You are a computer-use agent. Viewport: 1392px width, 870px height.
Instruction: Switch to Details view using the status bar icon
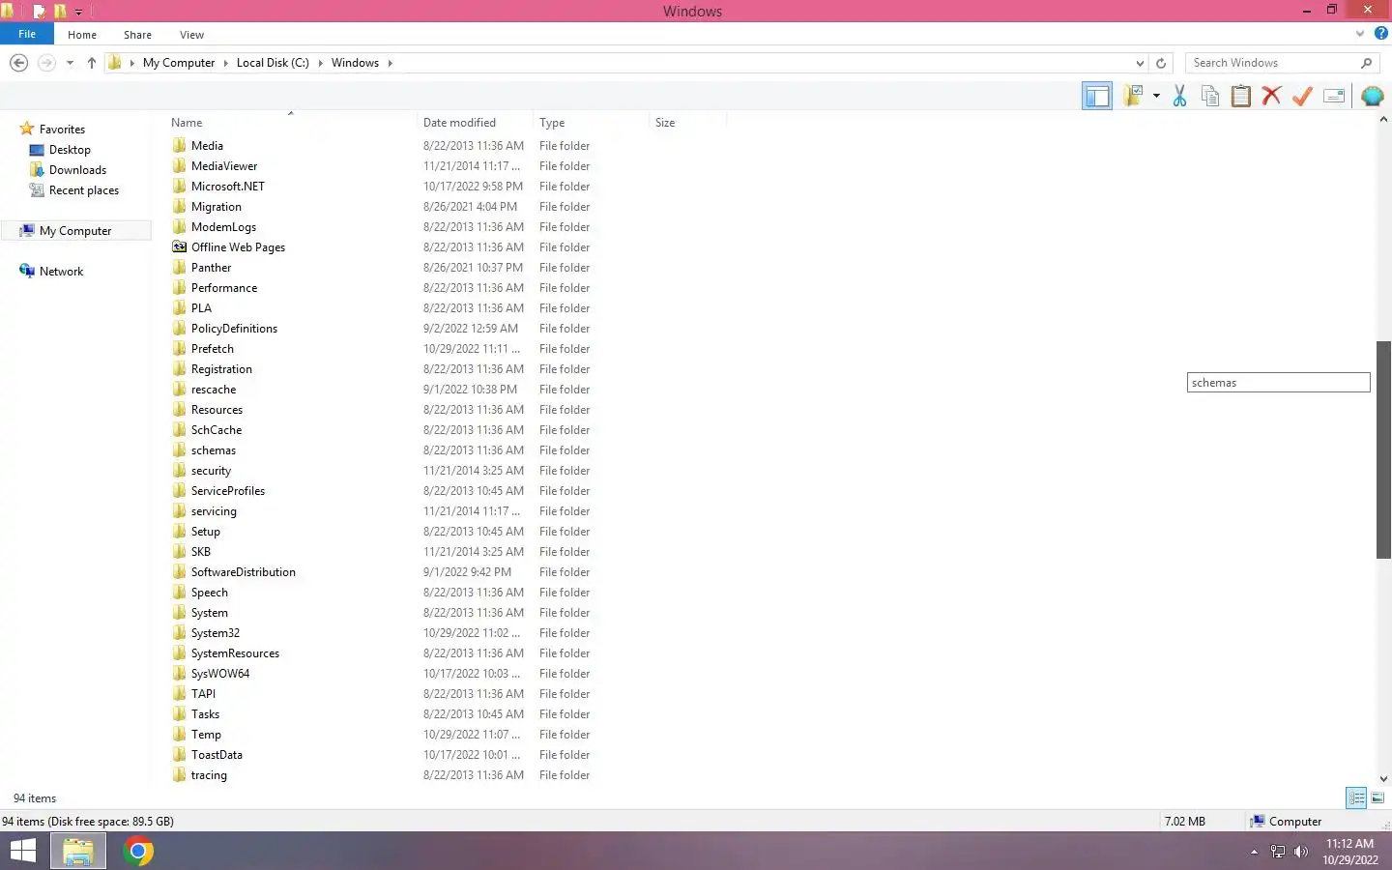tap(1356, 797)
